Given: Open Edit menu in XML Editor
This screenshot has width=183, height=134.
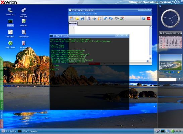Looking at the screenshot, I should click(x=76, y=14).
